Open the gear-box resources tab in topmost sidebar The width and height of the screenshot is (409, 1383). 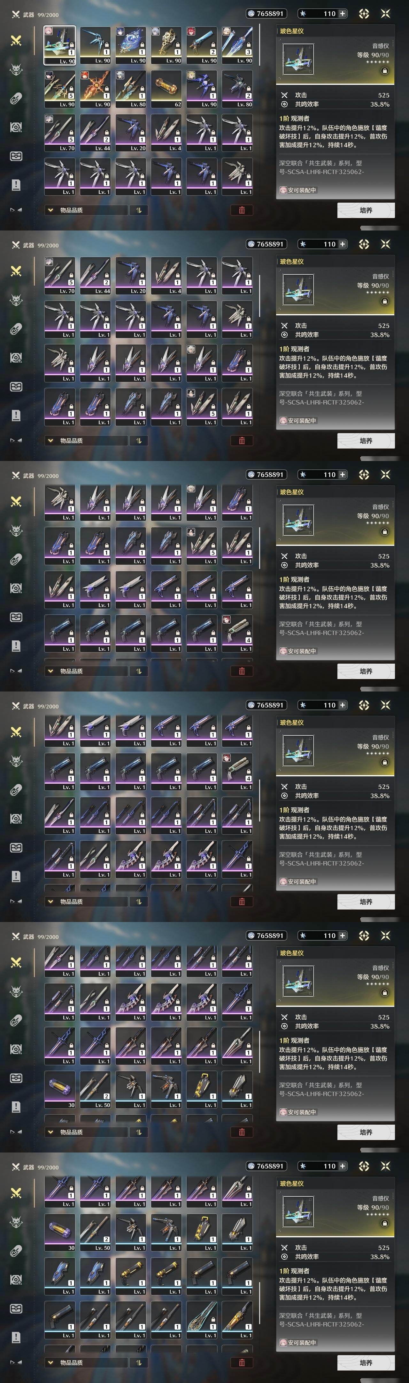[16, 127]
